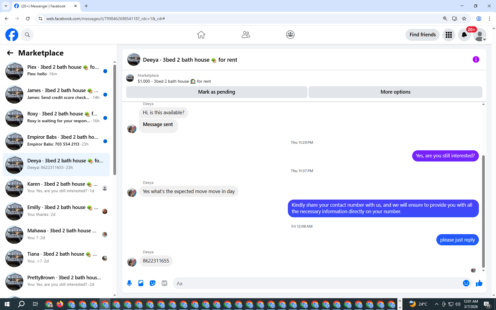Open the Empiror Babs conversation

click(56, 141)
